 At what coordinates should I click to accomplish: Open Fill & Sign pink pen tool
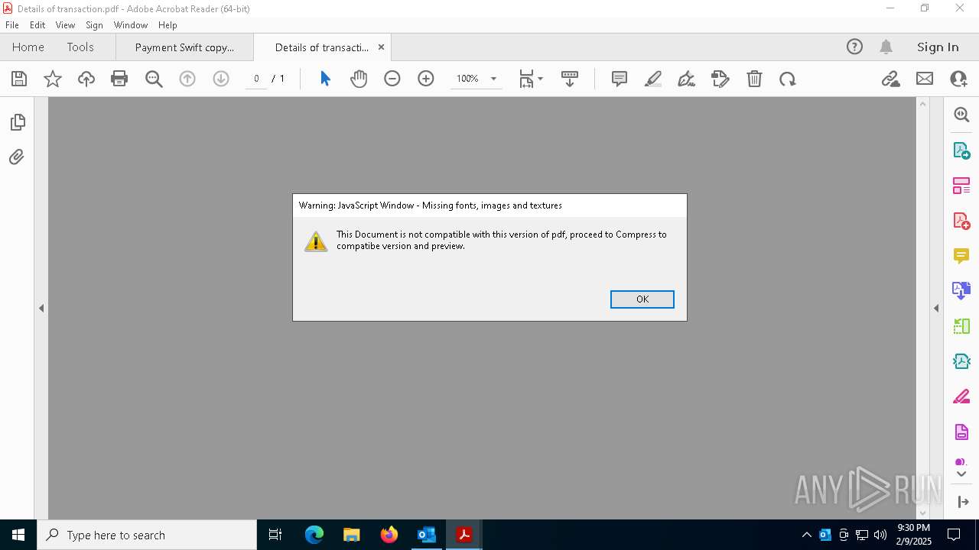[x=961, y=397]
